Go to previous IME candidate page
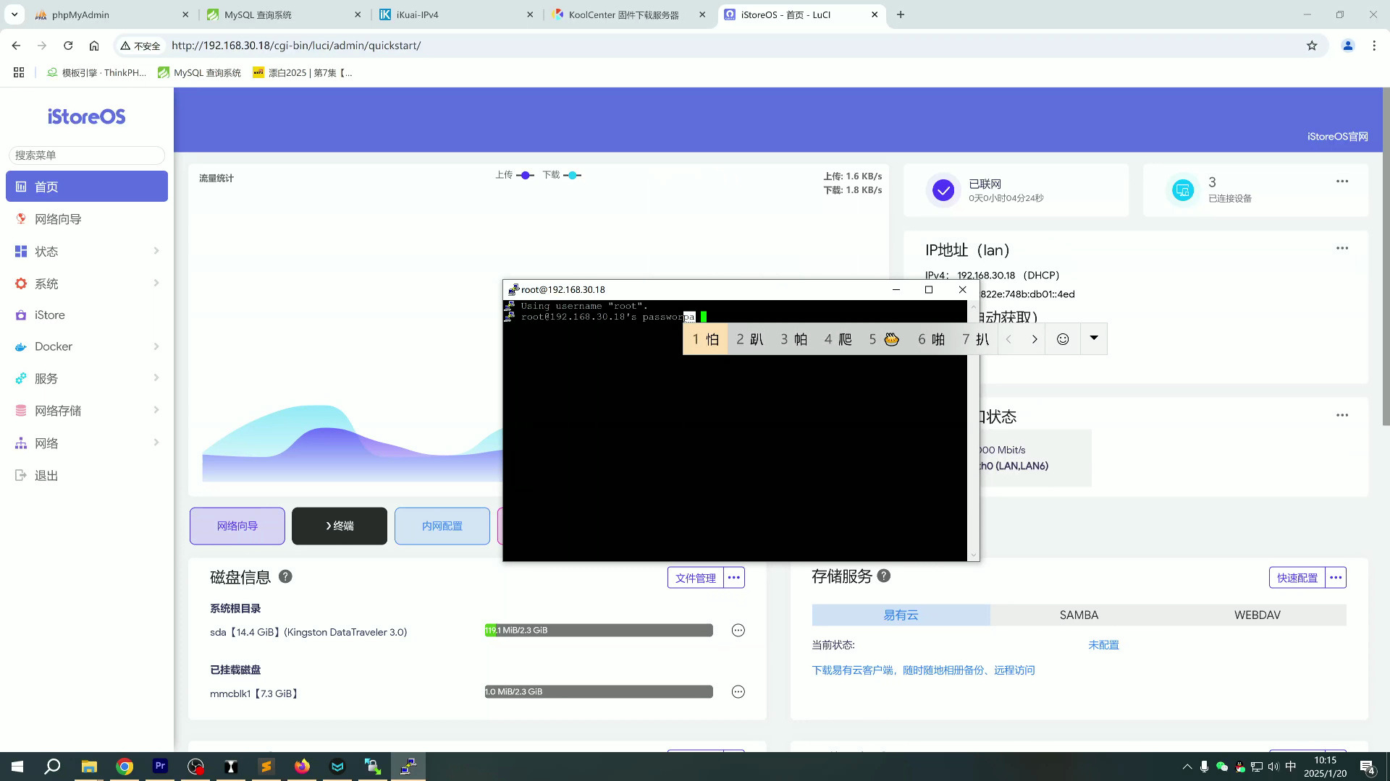The width and height of the screenshot is (1390, 781). tap(1008, 339)
